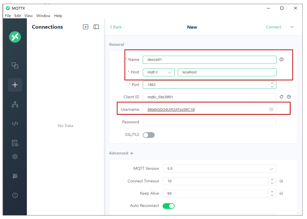Click the localhost host input field
The height and width of the screenshot is (219, 307).
227,72
